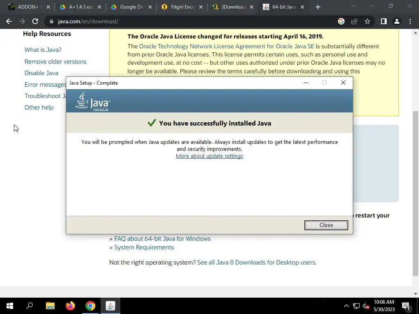Share this page icon
Image resolution: width=419 pixels, height=314 pixels.
click(354, 21)
